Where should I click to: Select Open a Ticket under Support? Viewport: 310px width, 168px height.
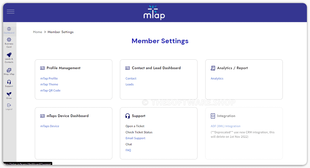(x=135, y=126)
